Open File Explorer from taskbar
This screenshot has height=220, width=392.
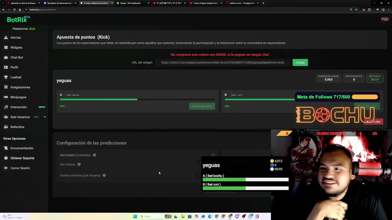point(183,216)
